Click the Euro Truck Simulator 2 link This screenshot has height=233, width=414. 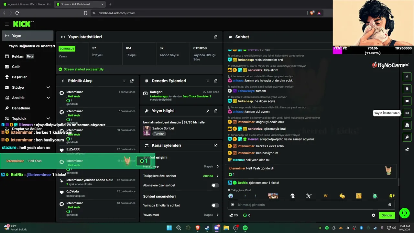pyautogui.click(x=197, y=96)
